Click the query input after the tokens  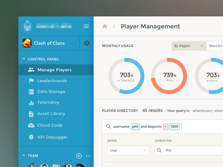tap(202, 127)
